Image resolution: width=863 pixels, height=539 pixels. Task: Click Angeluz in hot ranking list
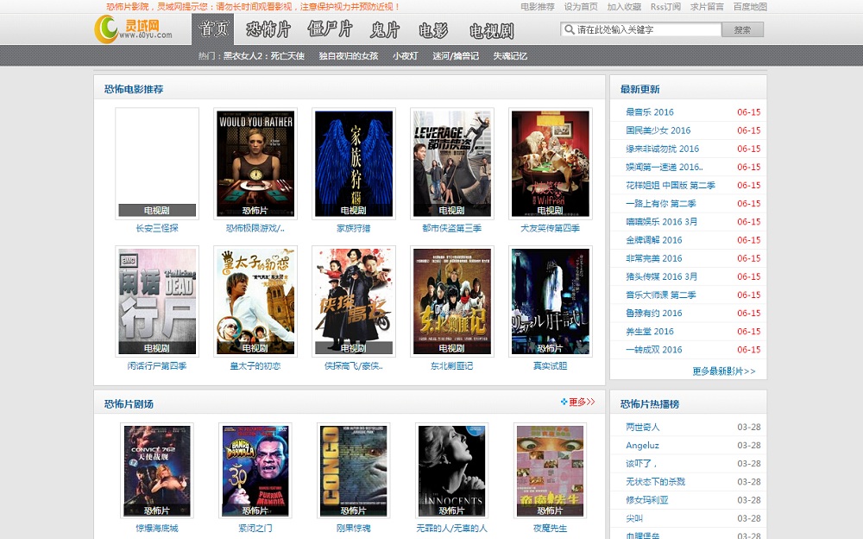point(642,446)
